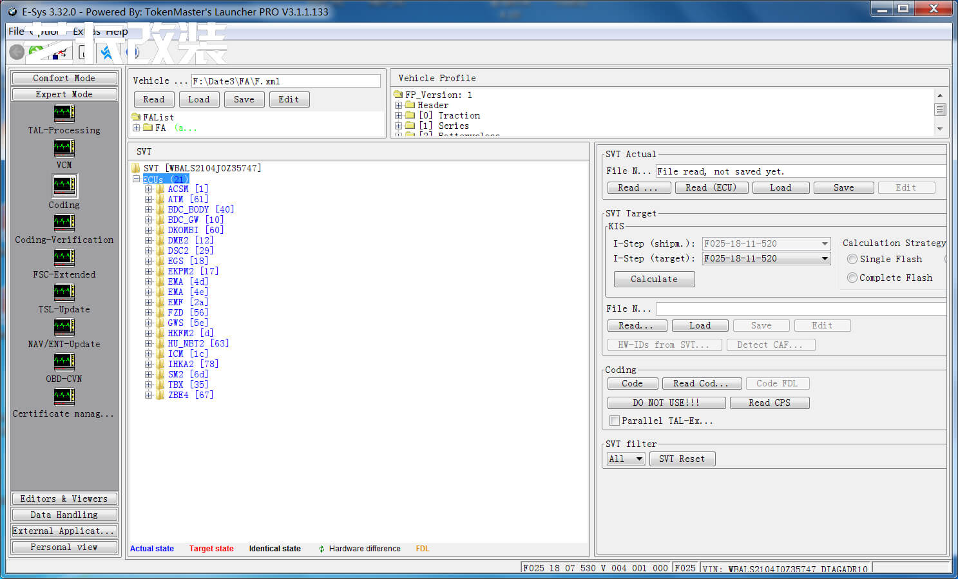Screen dimensions: 958x579
Task: Open the File menu
Action: click(x=16, y=32)
